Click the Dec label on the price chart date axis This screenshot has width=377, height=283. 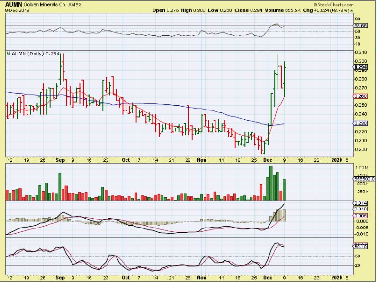(x=268, y=160)
